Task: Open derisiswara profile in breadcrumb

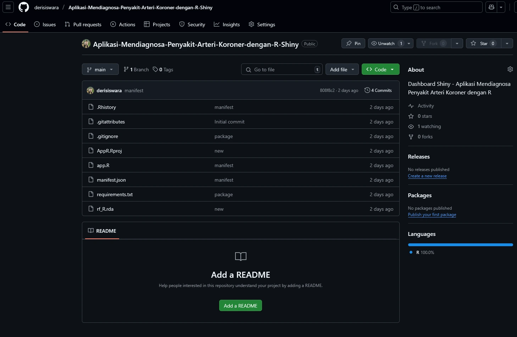Action: (46, 7)
